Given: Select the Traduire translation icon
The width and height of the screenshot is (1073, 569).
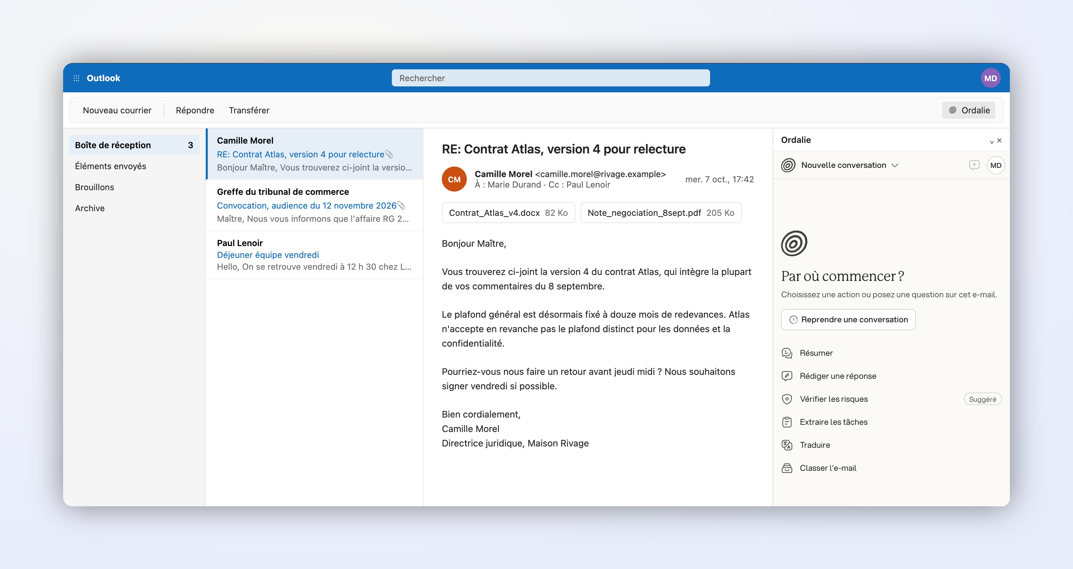Looking at the screenshot, I should pos(787,445).
